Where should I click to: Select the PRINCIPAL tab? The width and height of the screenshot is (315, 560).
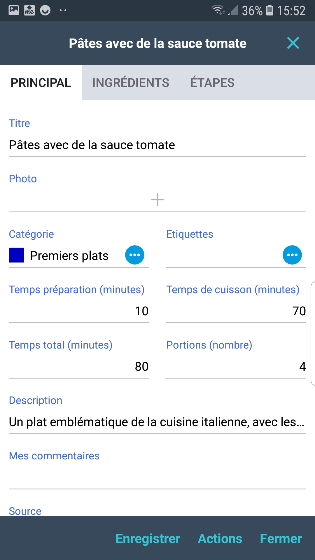point(41,83)
